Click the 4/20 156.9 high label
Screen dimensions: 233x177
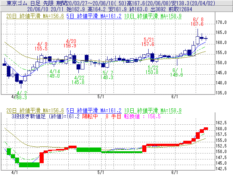[70, 43]
